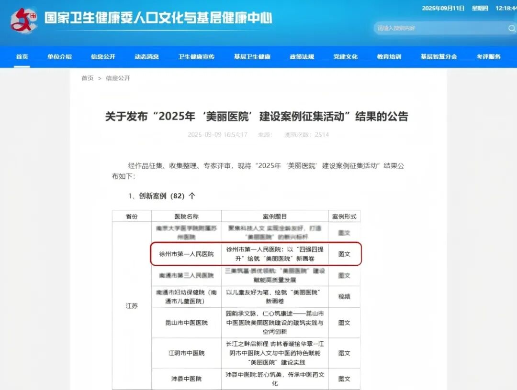Select the 政策法规 menu item
Screen dimensions: 517x390
point(302,56)
